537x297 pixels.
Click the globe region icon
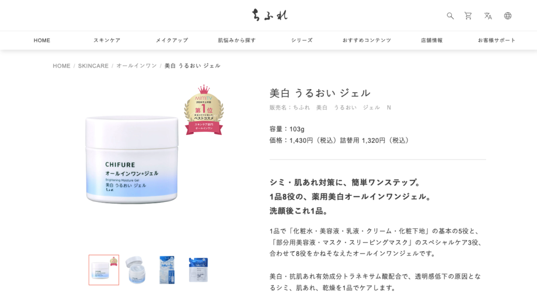coord(508,16)
